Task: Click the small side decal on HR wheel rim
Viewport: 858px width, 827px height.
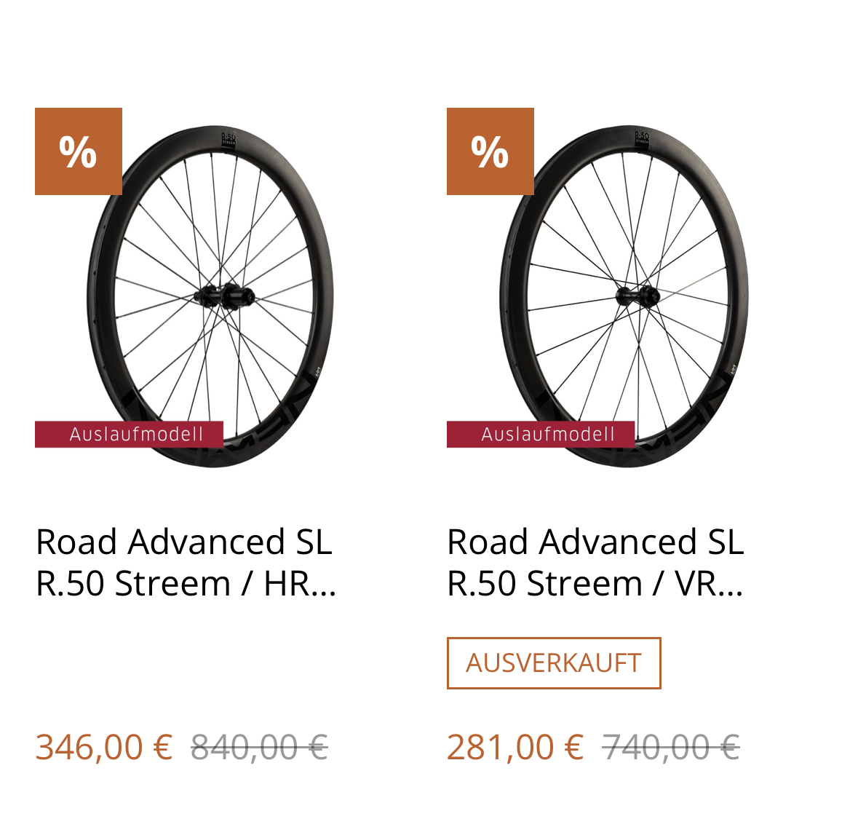Action: tap(319, 372)
